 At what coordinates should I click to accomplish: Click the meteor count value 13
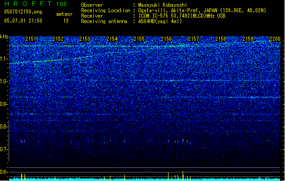coord(66,21)
